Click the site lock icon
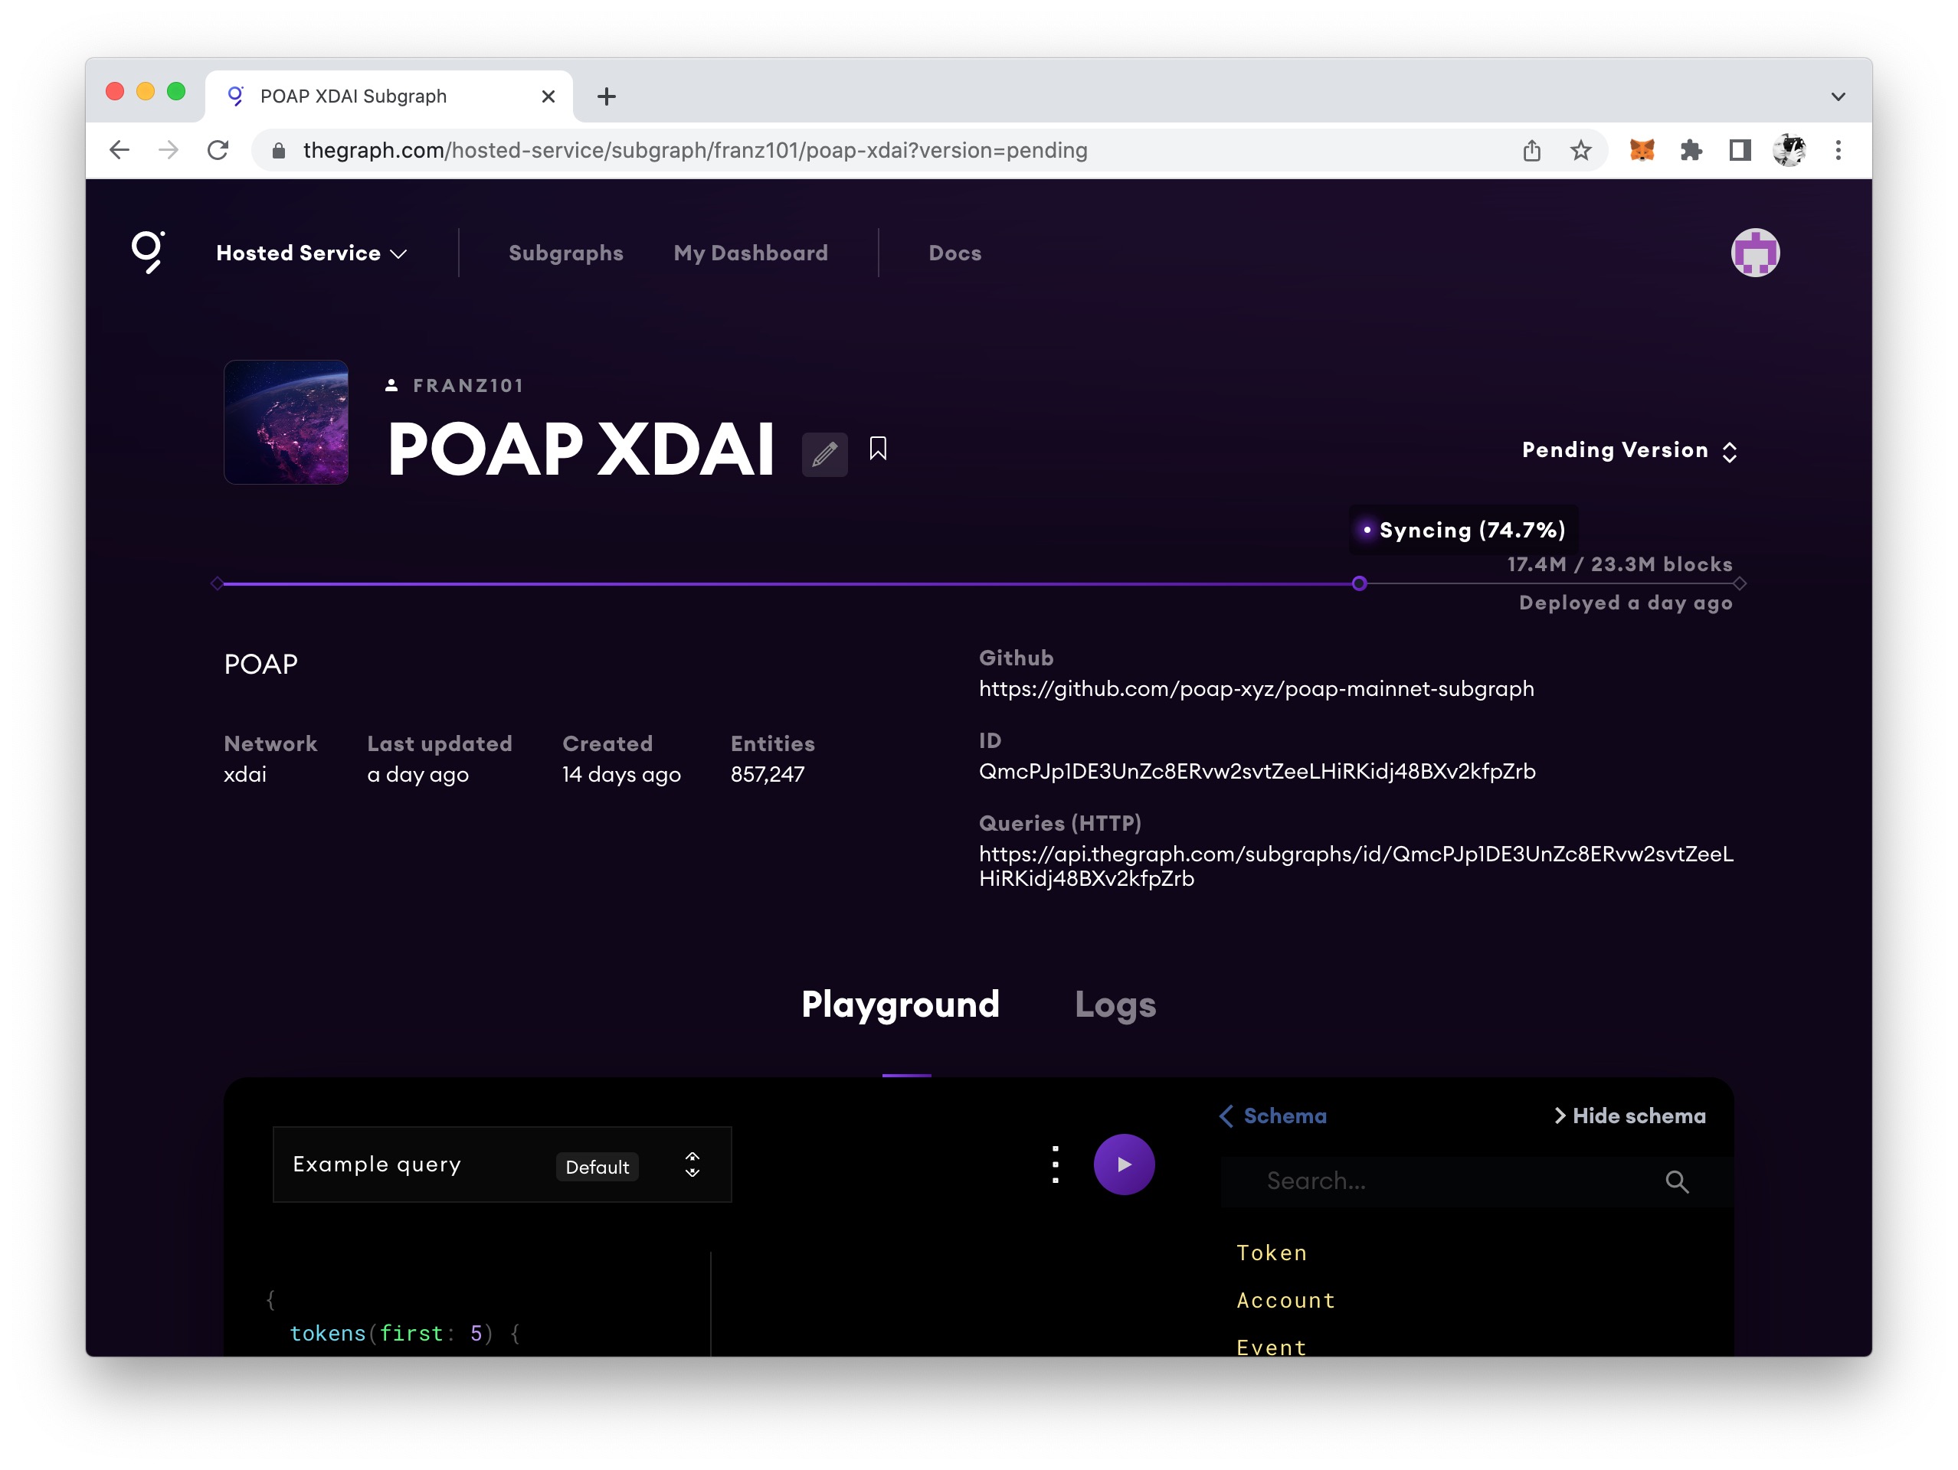1958x1470 pixels. pyautogui.click(x=279, y=150)
